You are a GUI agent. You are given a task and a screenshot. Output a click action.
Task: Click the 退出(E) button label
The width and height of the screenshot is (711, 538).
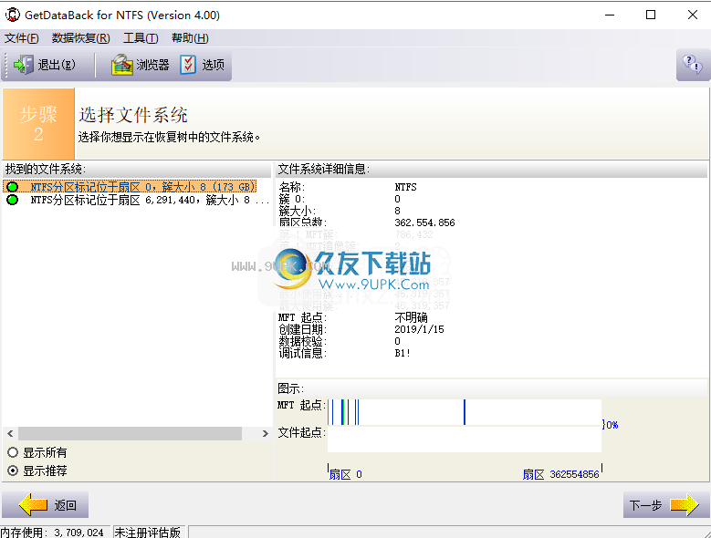pyautogui.click(x=57, y=65)
